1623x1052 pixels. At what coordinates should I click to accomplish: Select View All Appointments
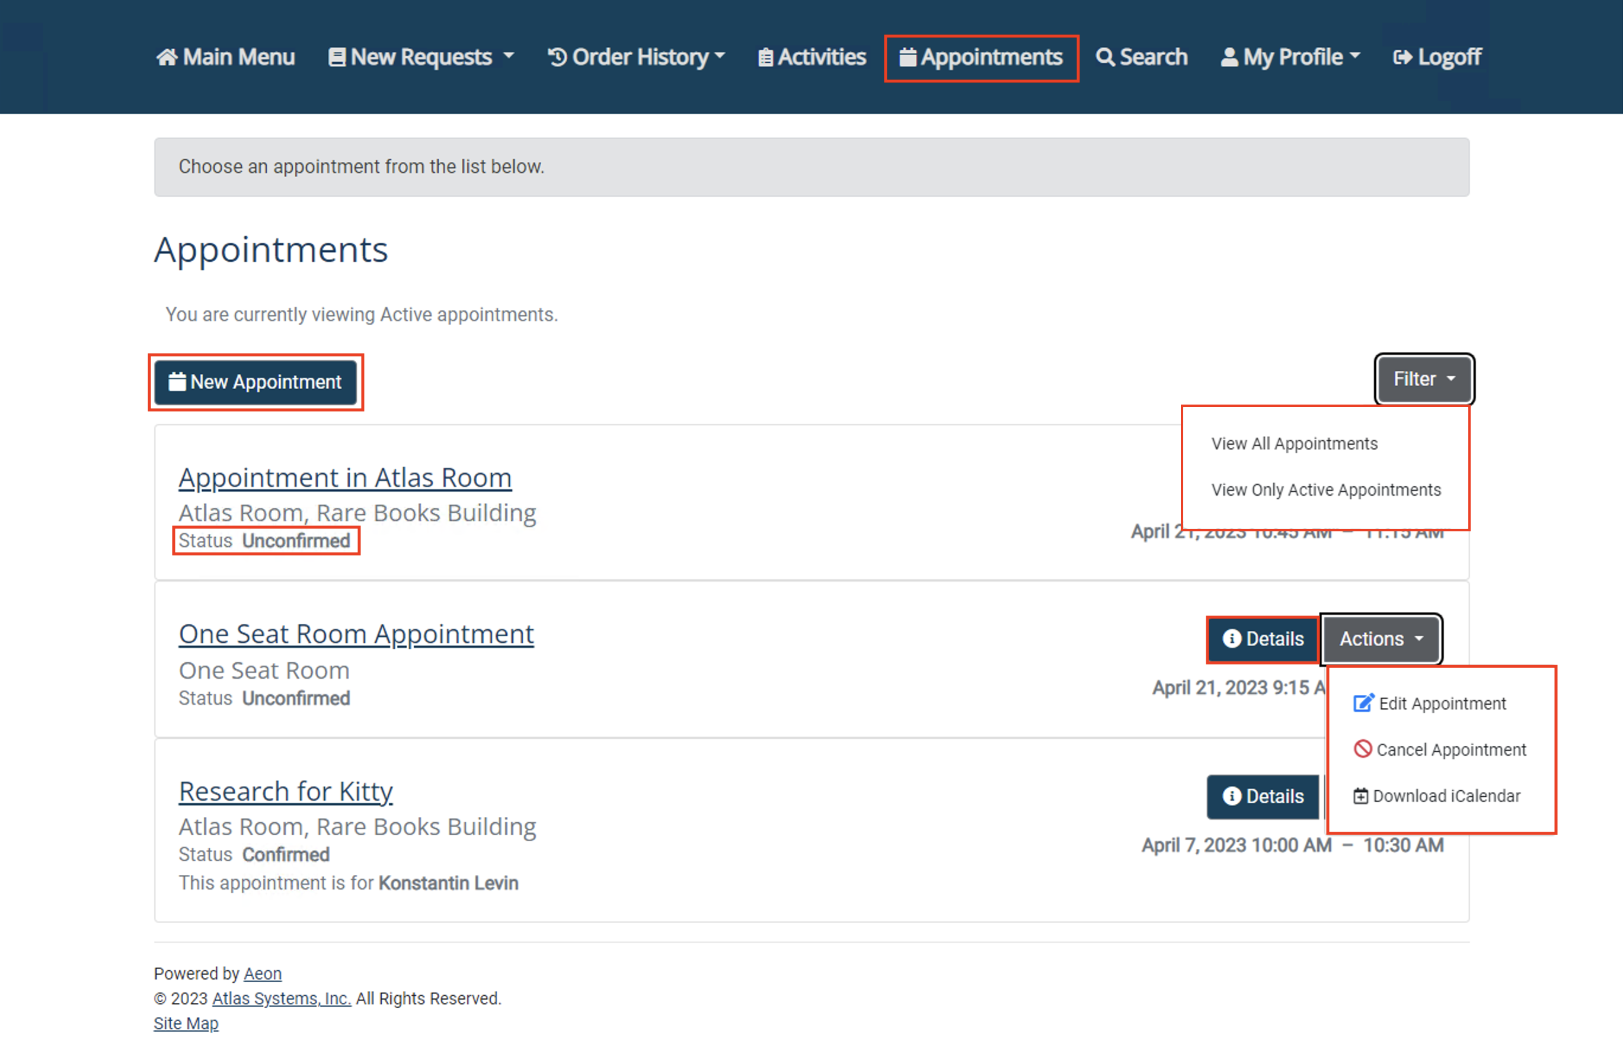pyautogui.click(x=1294, y=443)
